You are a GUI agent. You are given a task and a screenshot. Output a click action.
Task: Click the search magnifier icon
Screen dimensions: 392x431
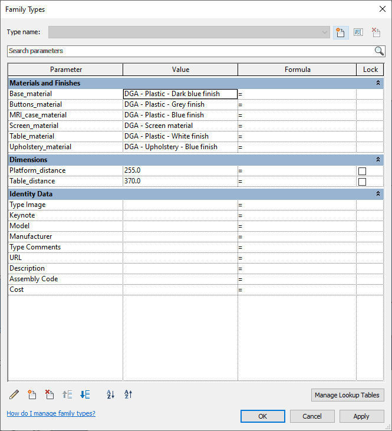pos(379,51)
